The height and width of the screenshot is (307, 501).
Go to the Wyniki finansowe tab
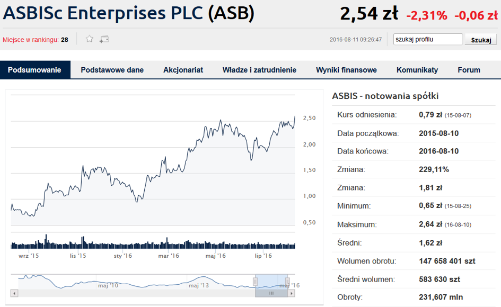point(346,70)
